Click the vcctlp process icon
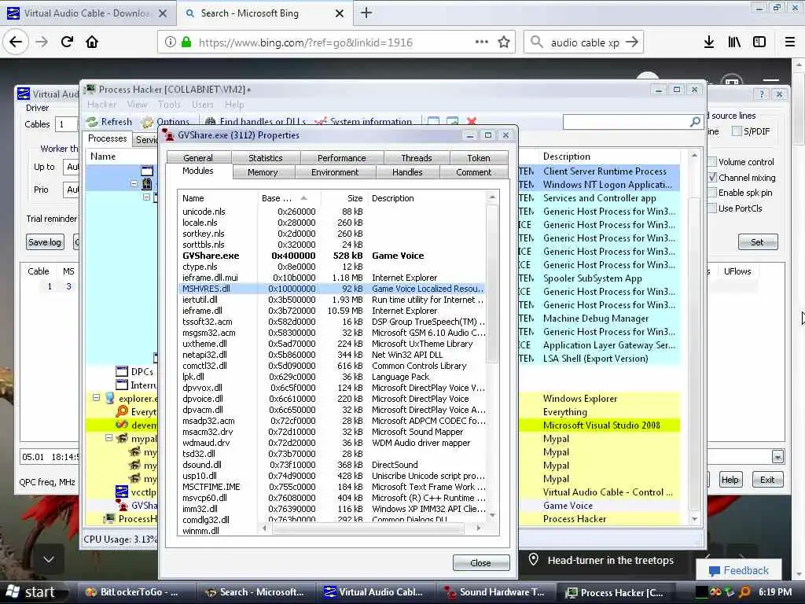This screenshot has height=604, width=805. click(122, 492)
